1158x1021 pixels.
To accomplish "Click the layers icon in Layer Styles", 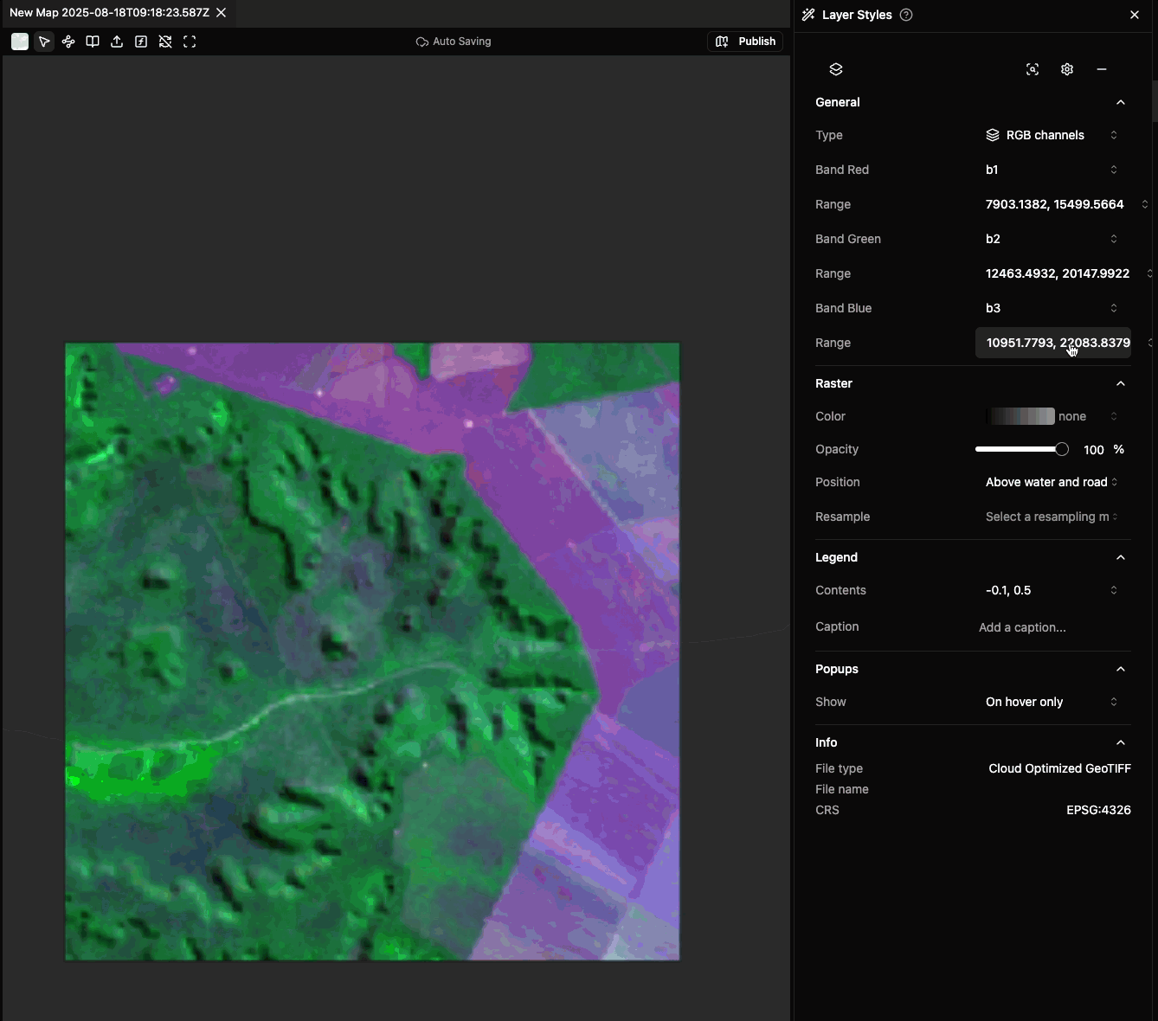I will click(836, 69).
